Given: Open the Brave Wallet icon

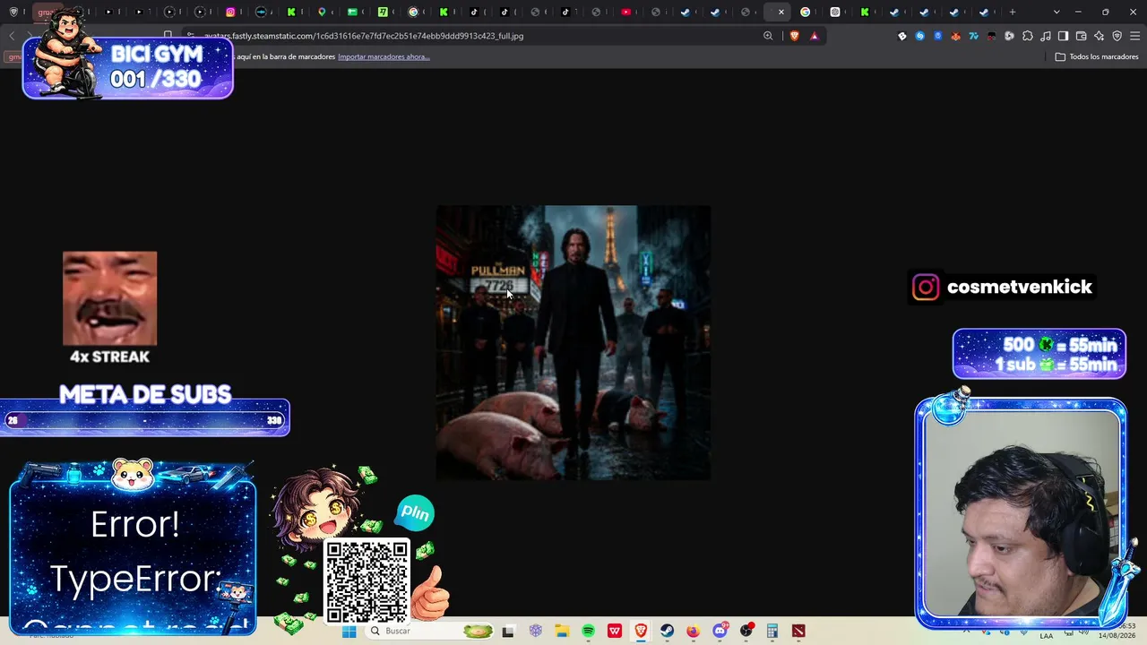Looking at the screenshot, I should coord(1081,36).
